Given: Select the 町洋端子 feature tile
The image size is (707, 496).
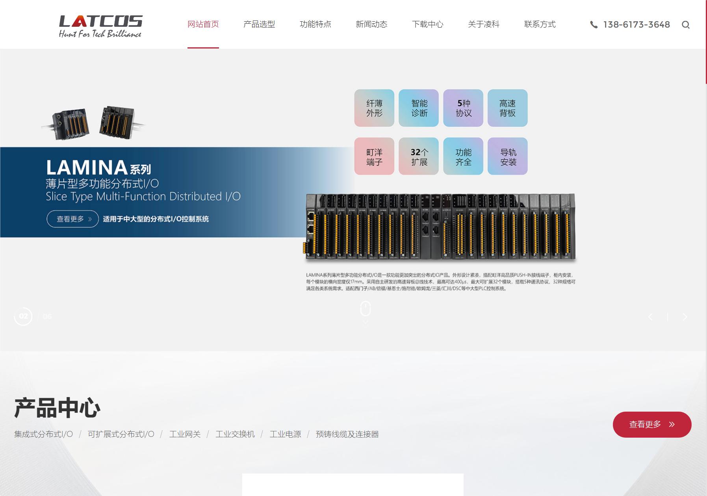Looking at the screenshot, I should pyautogui.click(x=374, y=156).
